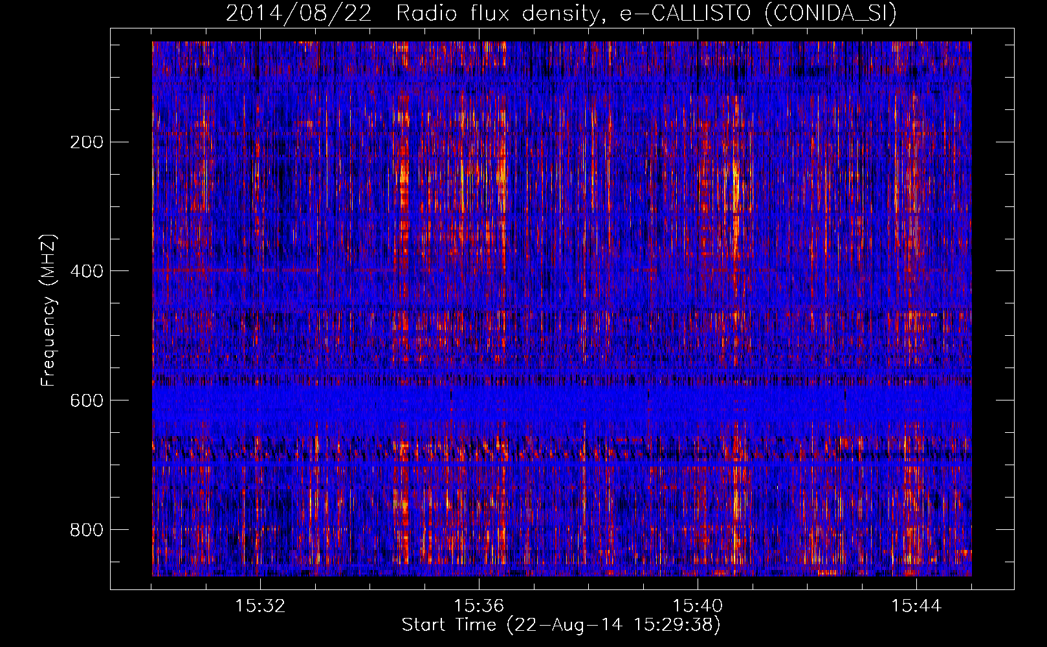Click the 600 frequency tick label

(87, 400)
